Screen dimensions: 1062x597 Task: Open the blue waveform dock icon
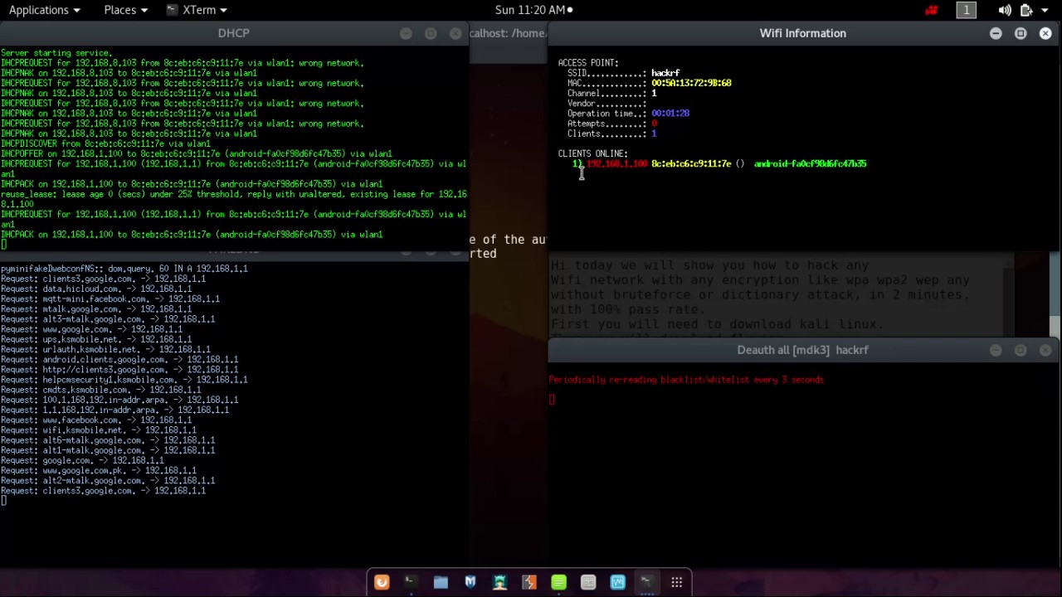(x=617, y=582)
